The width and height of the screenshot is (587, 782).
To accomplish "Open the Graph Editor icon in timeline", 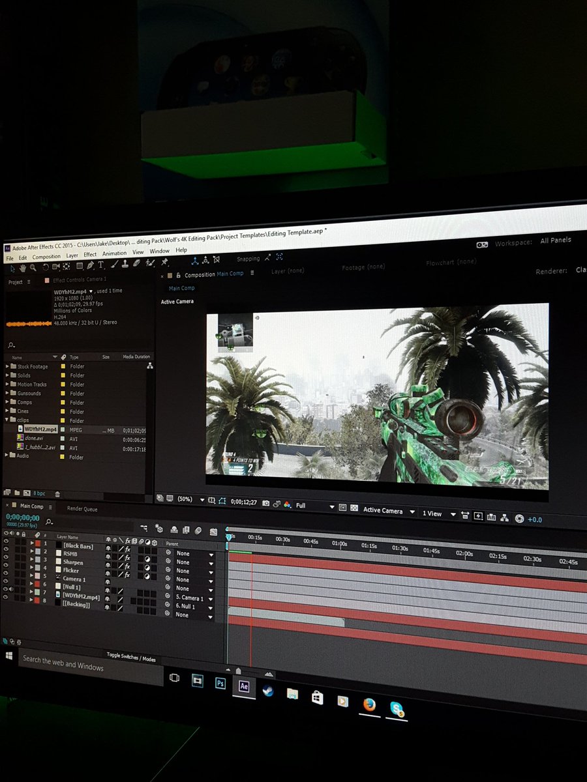I will [213, 532].
